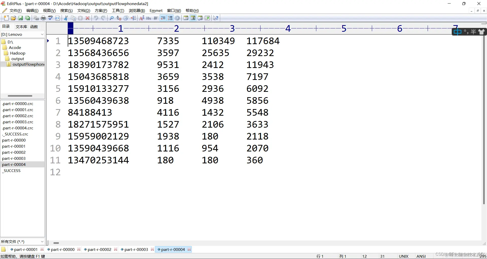Image resolution: width=487 pixels, height=259 pixels.
Task: Click the Undo arrow icon
Action: pyautogui.click(x=96, y=18)
